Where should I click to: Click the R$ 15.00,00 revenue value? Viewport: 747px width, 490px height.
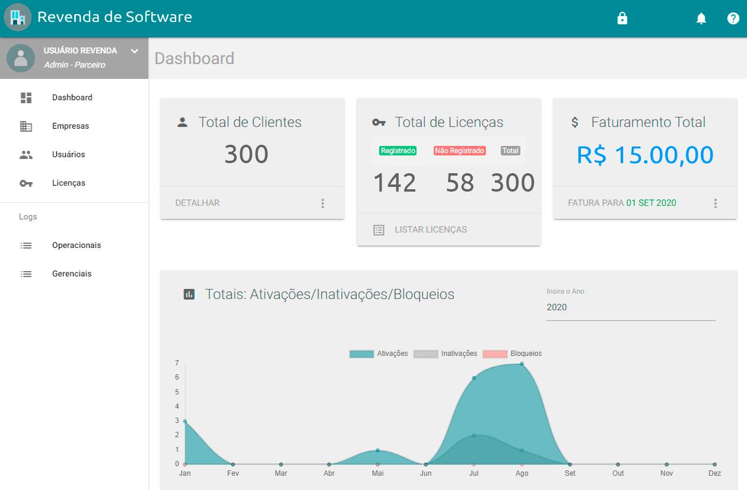pos(645,155)
